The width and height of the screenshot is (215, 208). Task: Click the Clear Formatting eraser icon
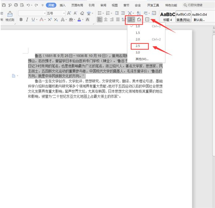coord(82,13)
